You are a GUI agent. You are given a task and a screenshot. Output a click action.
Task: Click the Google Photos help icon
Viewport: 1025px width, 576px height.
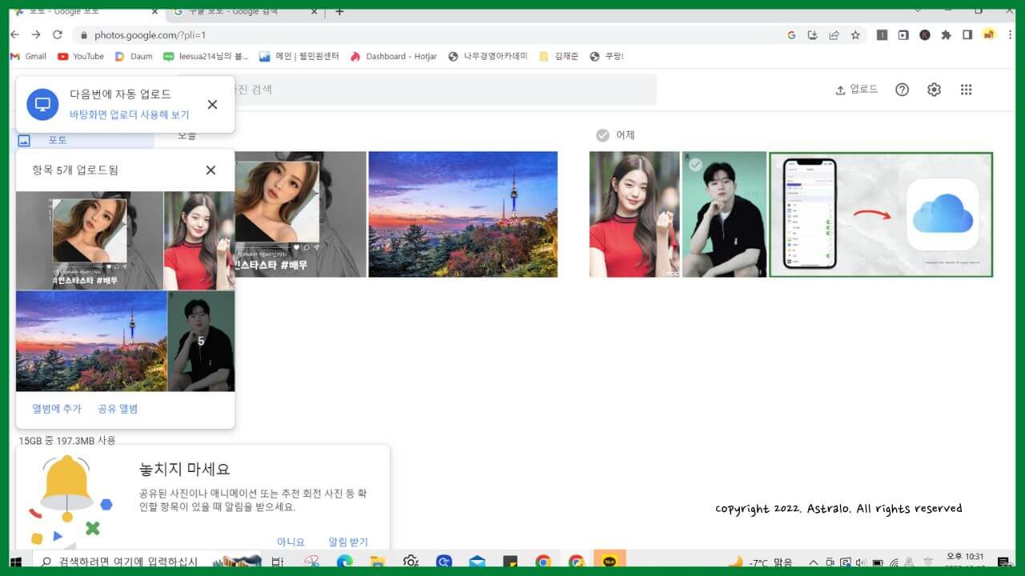click(902, 90)
